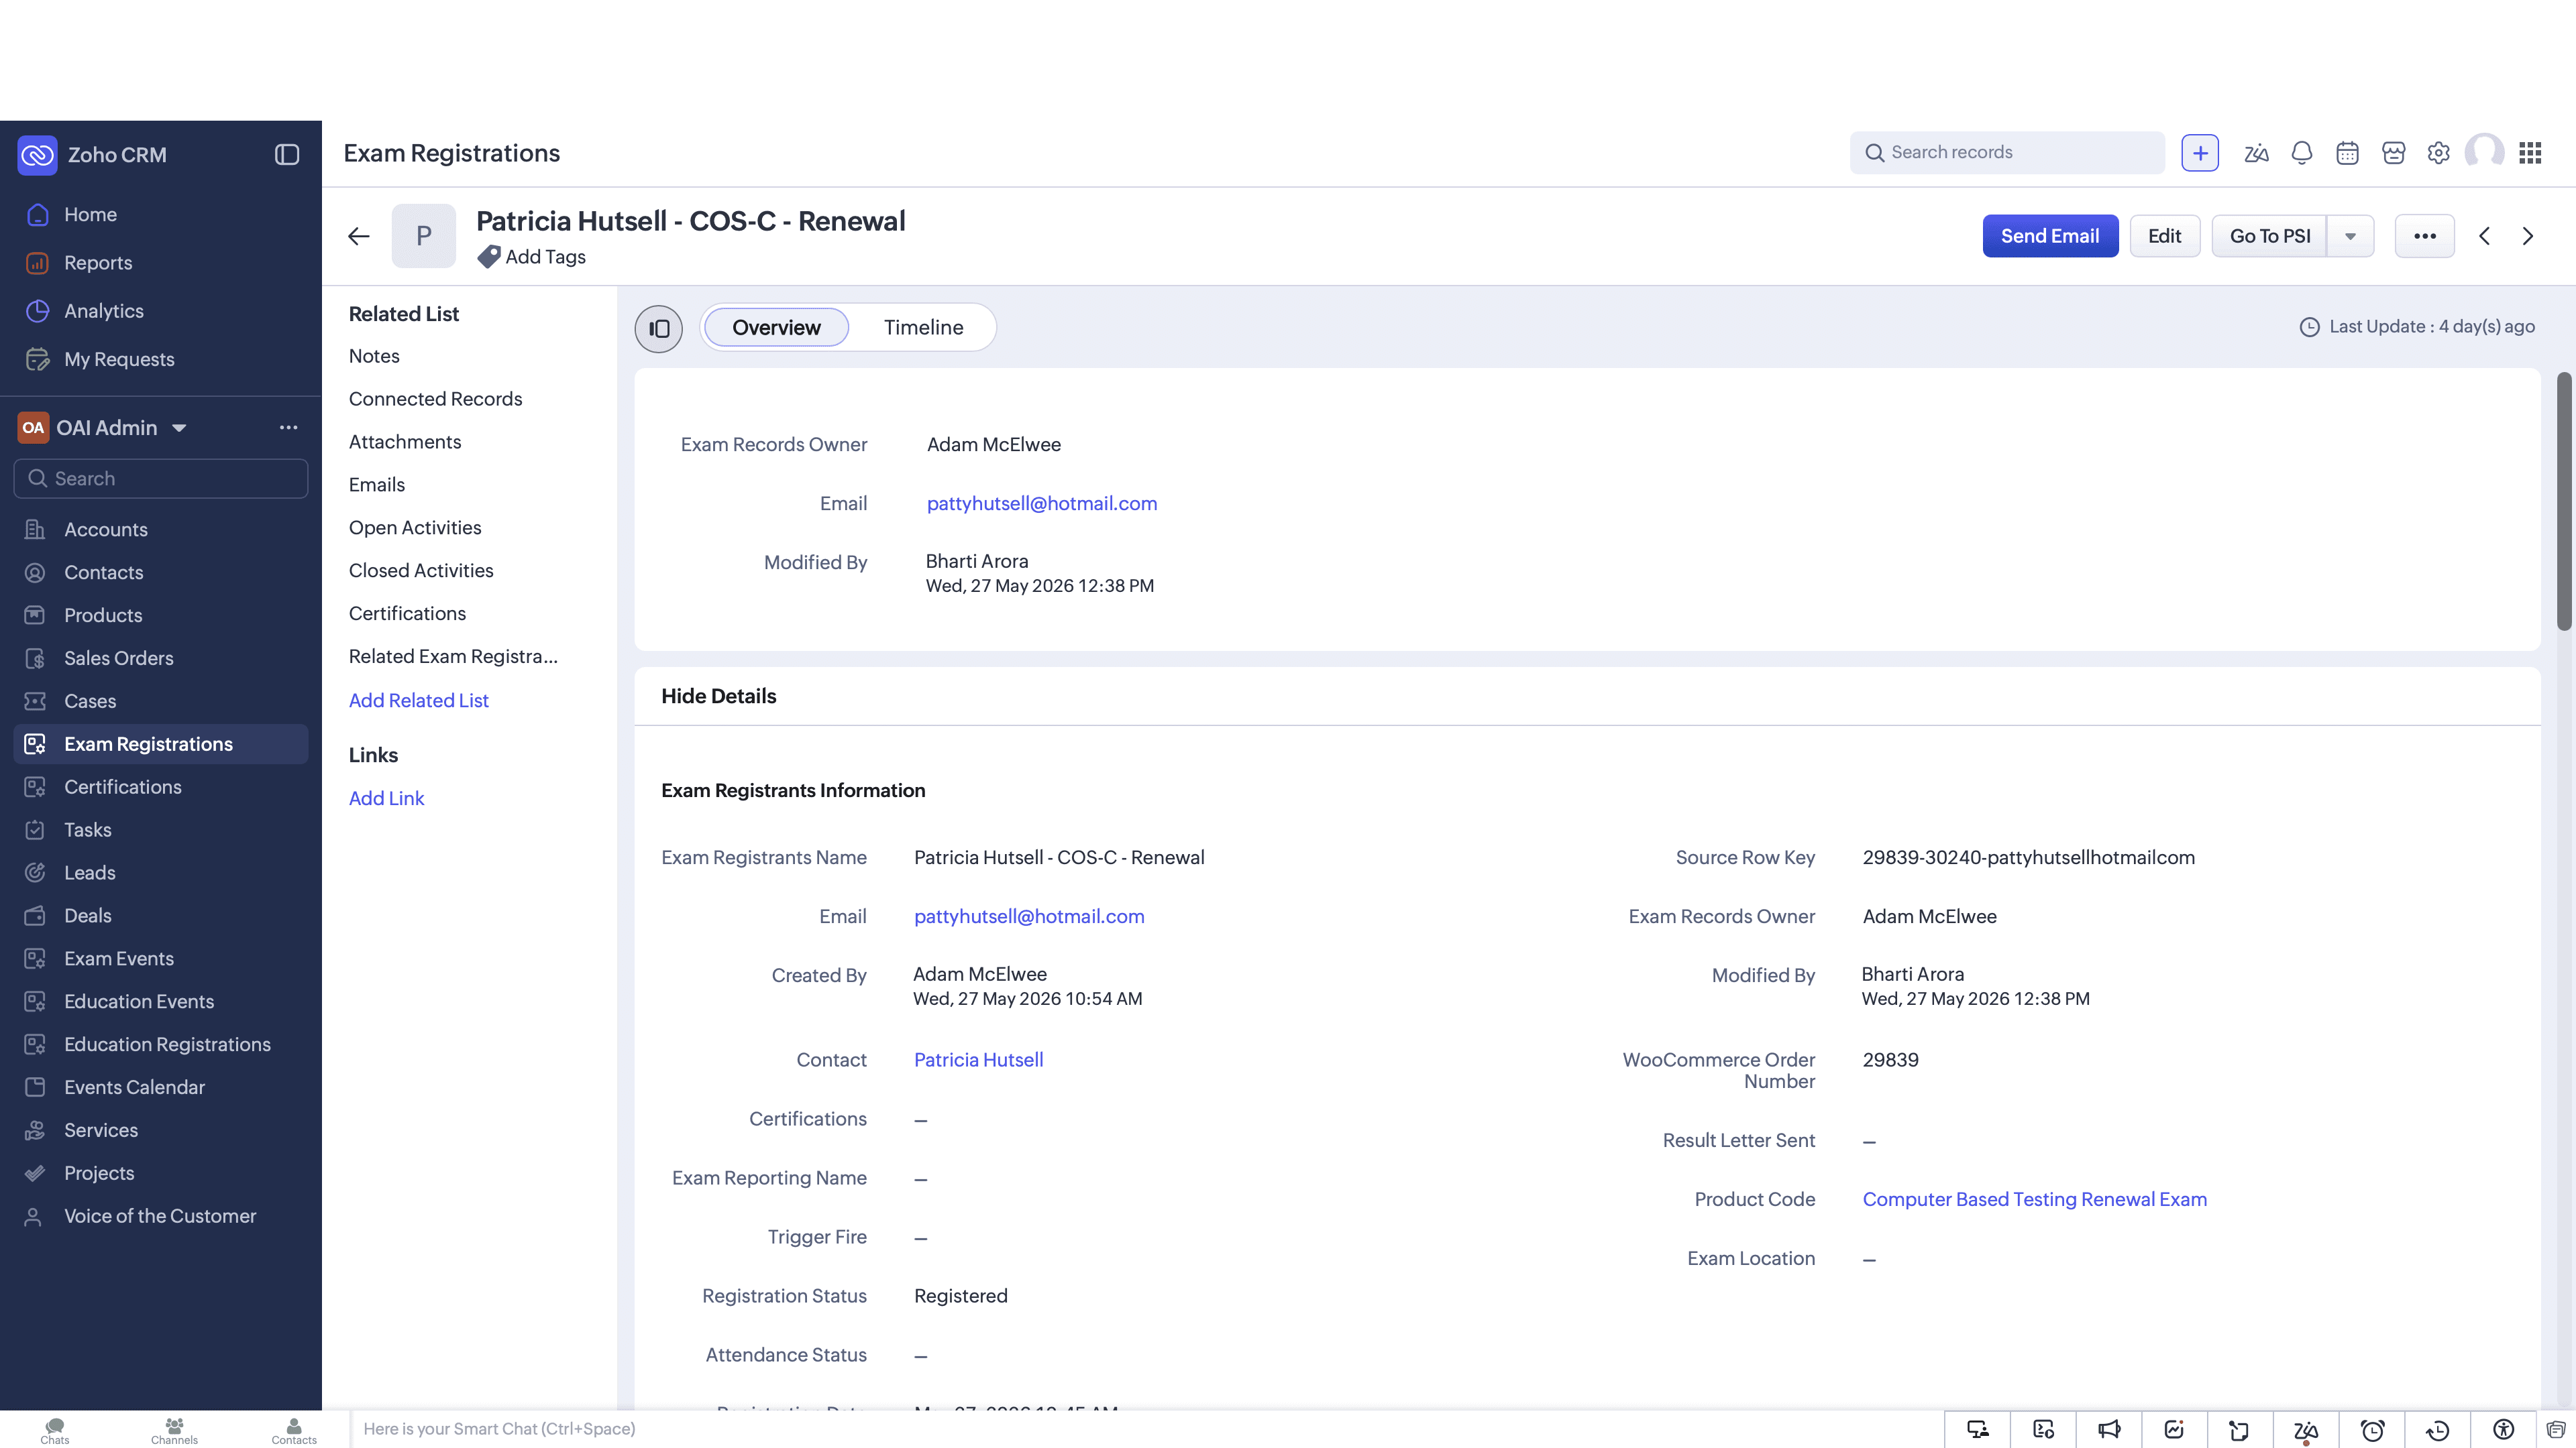Click the Search records field

click(x=2007, y=153)
